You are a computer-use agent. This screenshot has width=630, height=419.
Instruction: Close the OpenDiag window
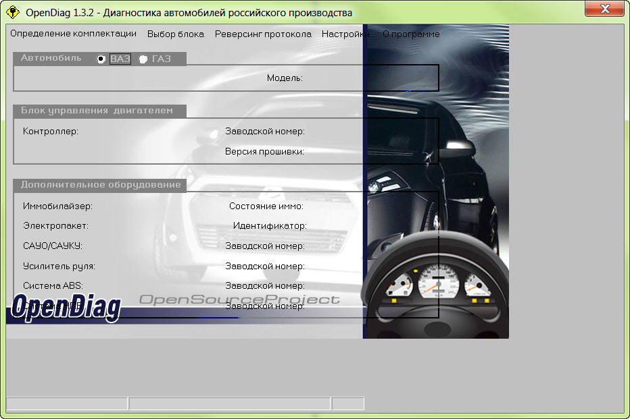point(604,8)
